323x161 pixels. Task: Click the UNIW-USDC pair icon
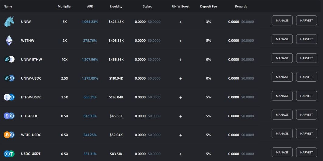pyautogui.click(x=9, y=78)
